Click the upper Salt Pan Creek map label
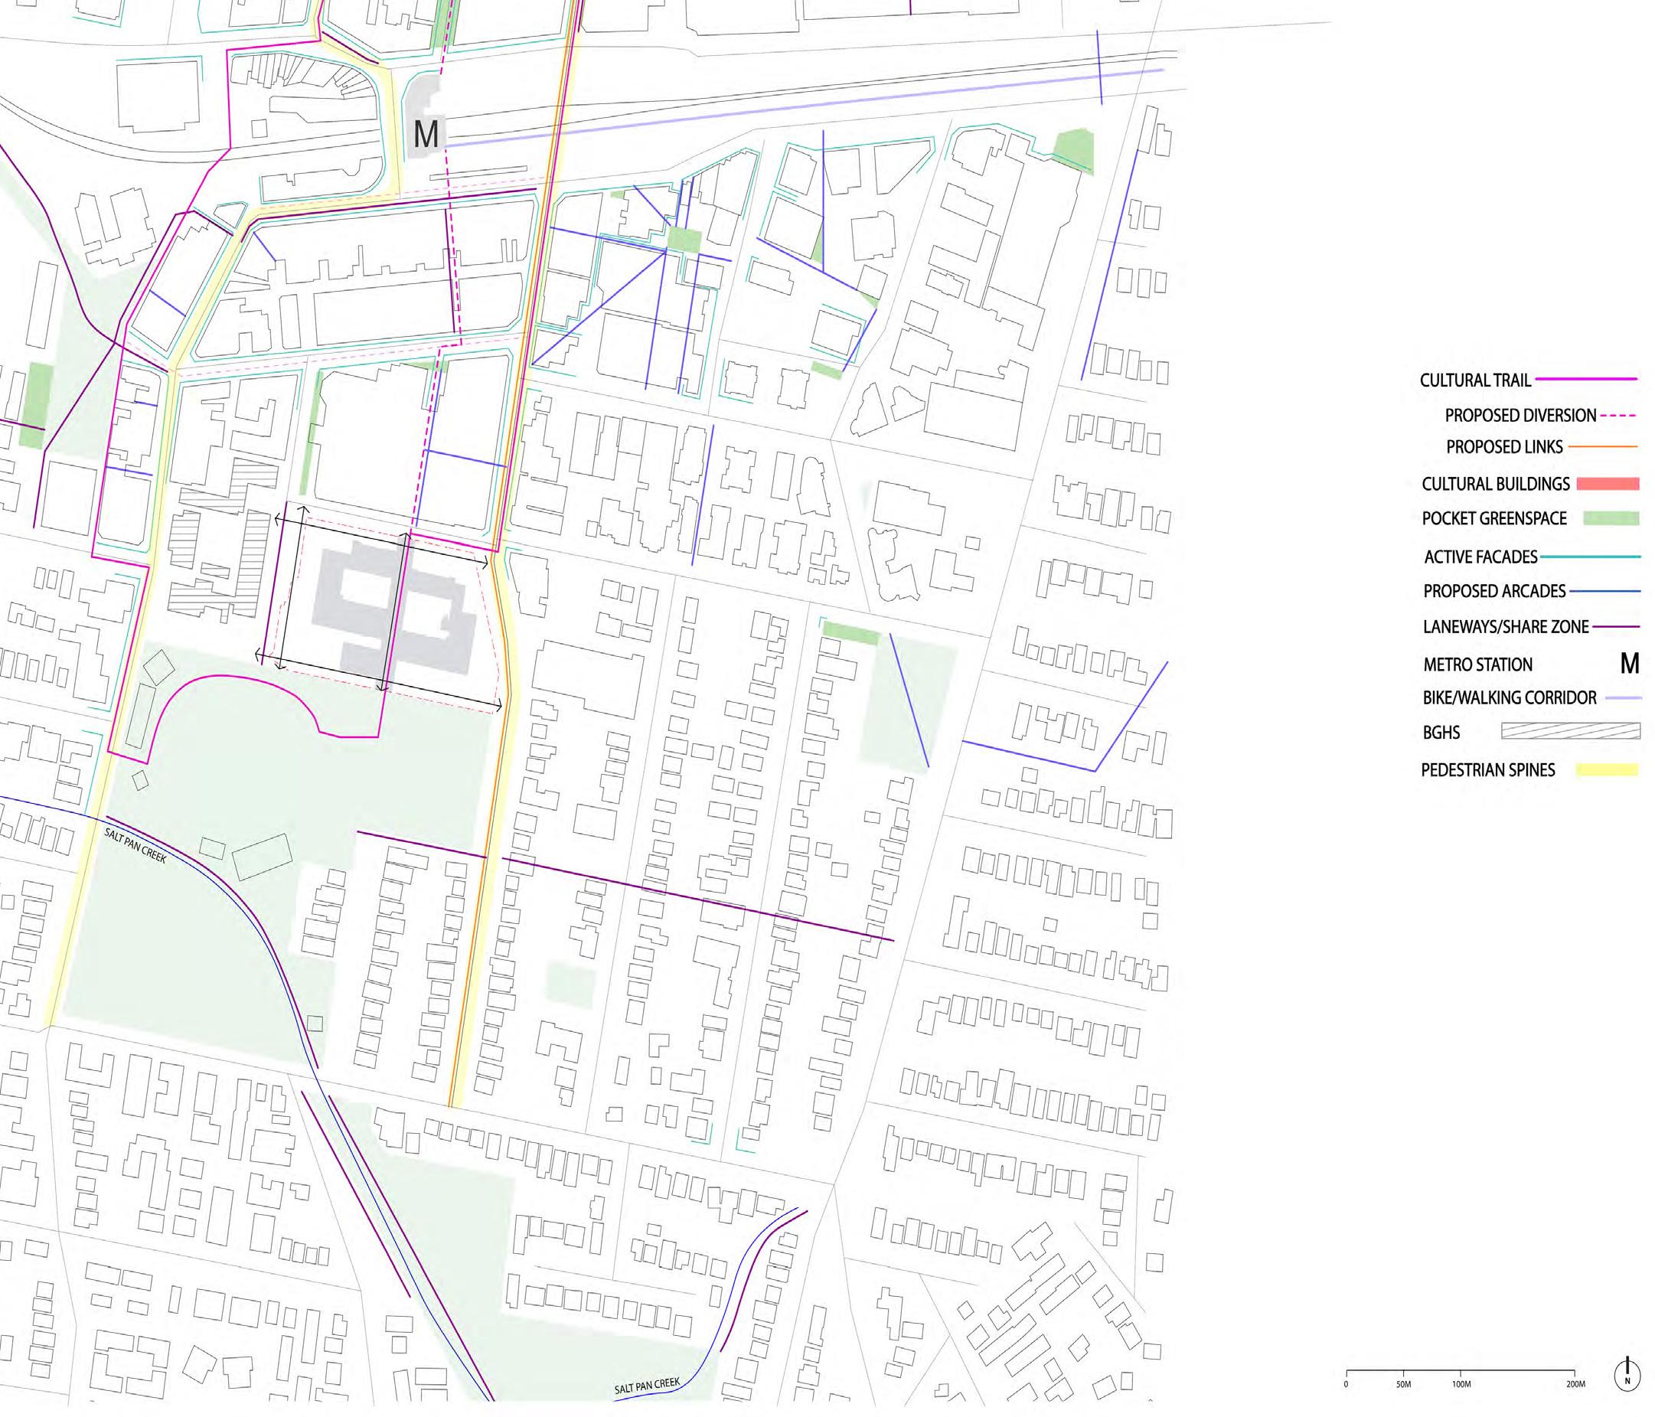The width and height of the screenshot is (1655, 1417). [x=135, y=845]
